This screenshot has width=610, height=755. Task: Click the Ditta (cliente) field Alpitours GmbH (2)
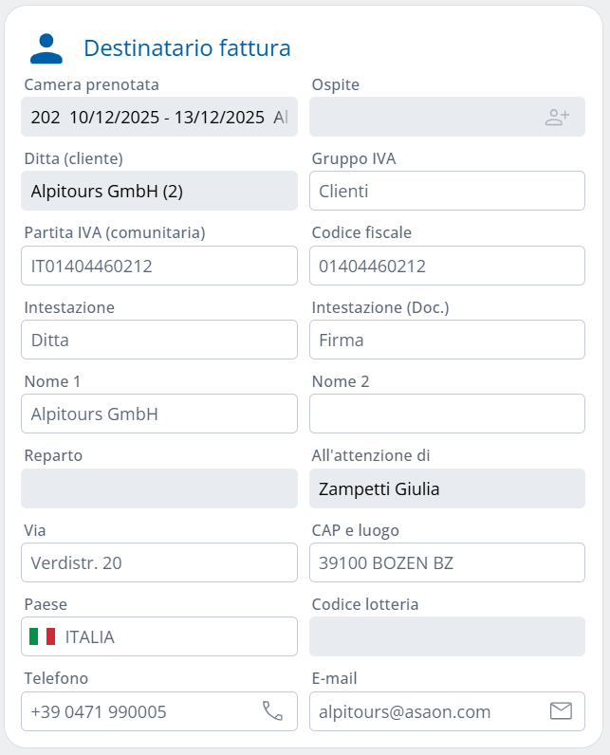[159, 192]
